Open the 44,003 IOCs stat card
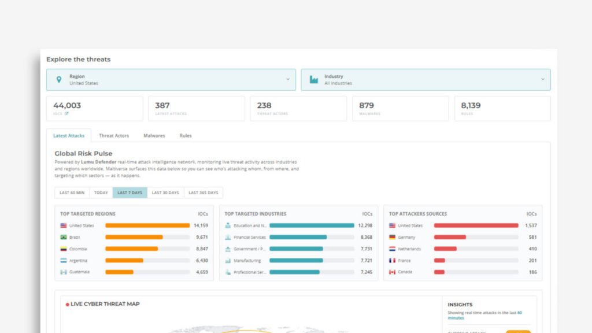Screen dimensions: 592x333 click(95, 109)
